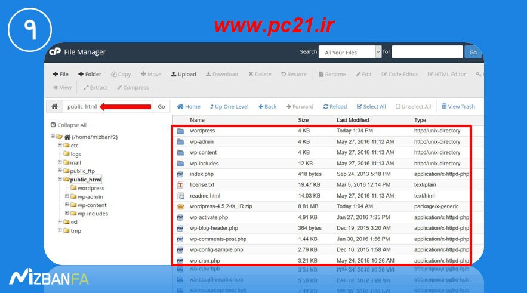Click the Compress toolbar button
Viewport: 527px width, 293px height.
coord(132,87)
